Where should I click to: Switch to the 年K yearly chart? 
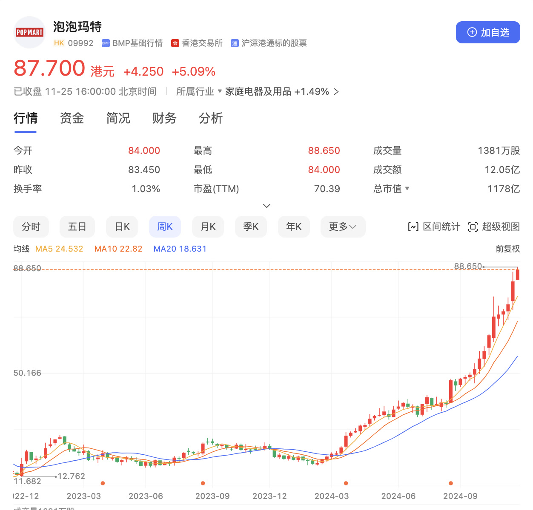coord(294,227)
